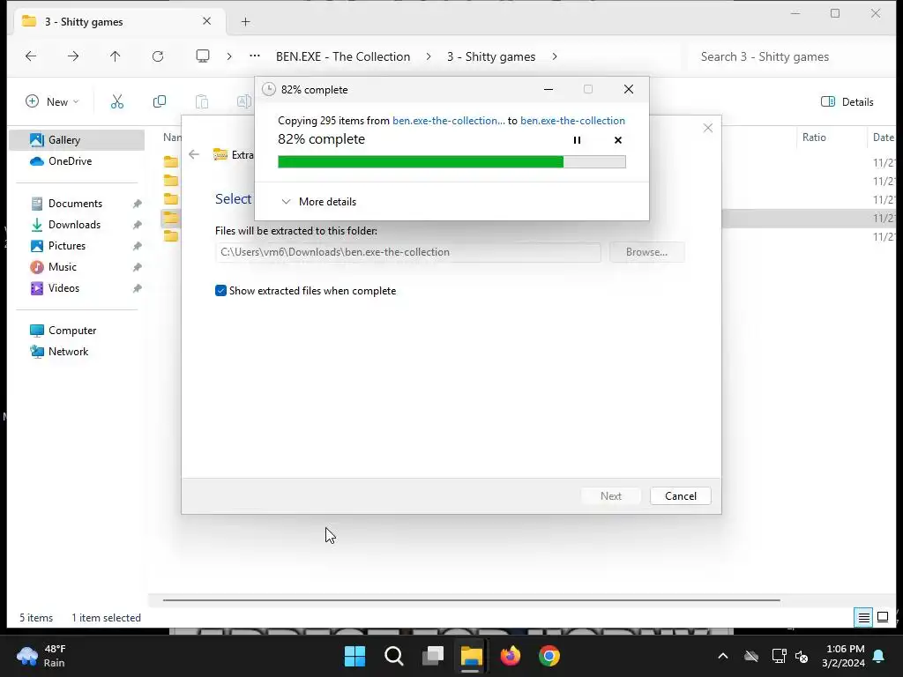This screenshot has width=903, height=677.
Task: Expand the chevron after the monitor icon
Action: pos(229,56)
